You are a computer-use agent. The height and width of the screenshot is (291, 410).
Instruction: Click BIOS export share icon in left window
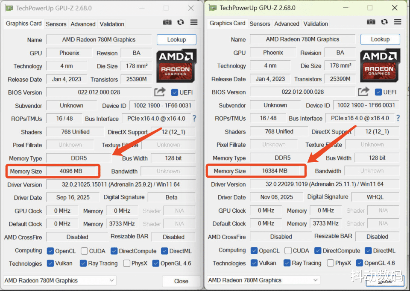pyautogui.click(x=160, y=92)
